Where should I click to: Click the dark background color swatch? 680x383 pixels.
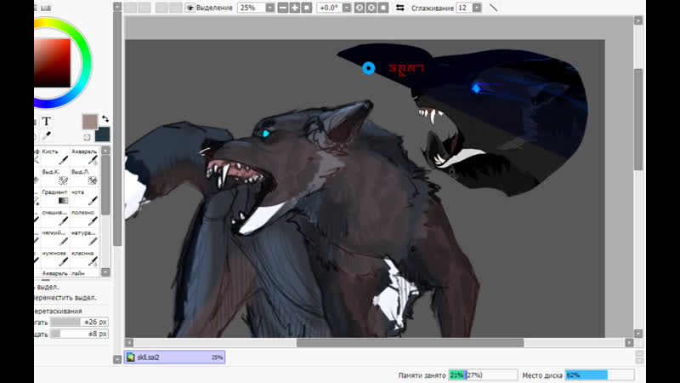pos(104,134)
